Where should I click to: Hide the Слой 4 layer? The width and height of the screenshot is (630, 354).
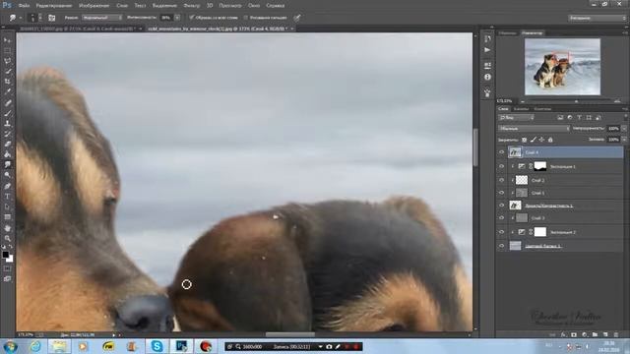coord(501,152)
